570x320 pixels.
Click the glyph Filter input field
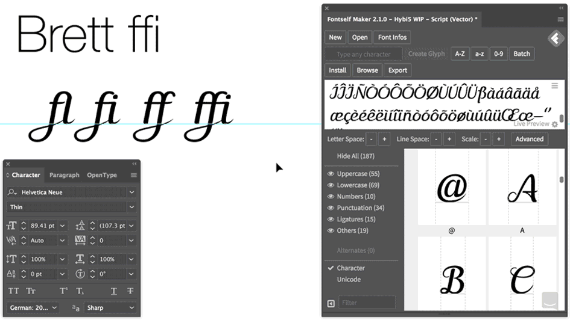pyautogui.click(x=367, y=303)
